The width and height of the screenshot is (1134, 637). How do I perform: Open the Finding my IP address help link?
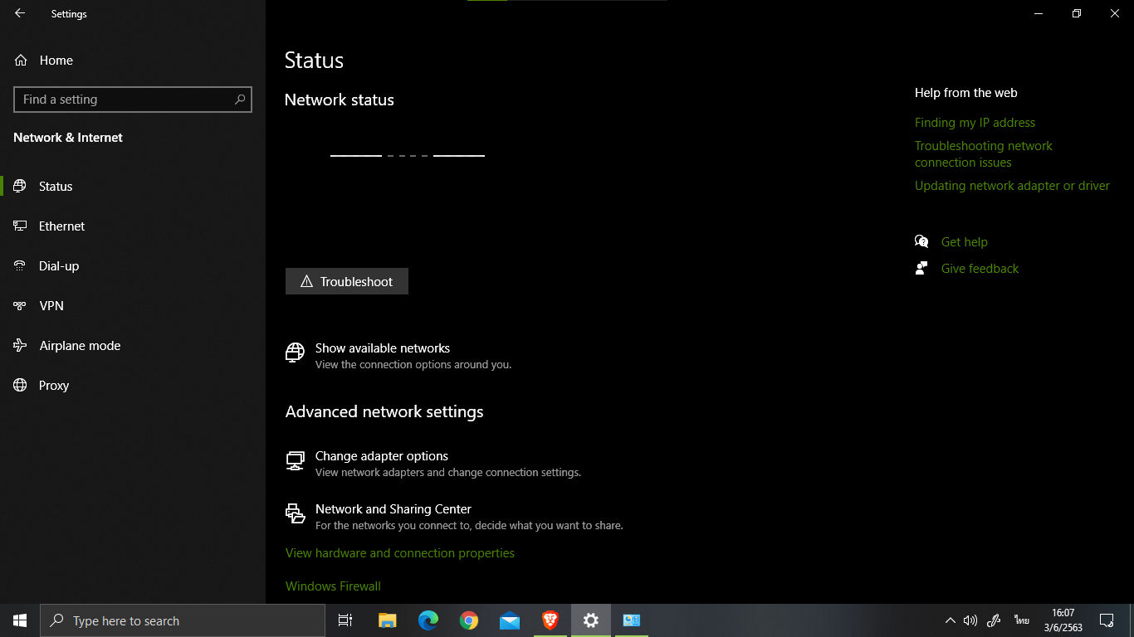click(x=975, y=123)
